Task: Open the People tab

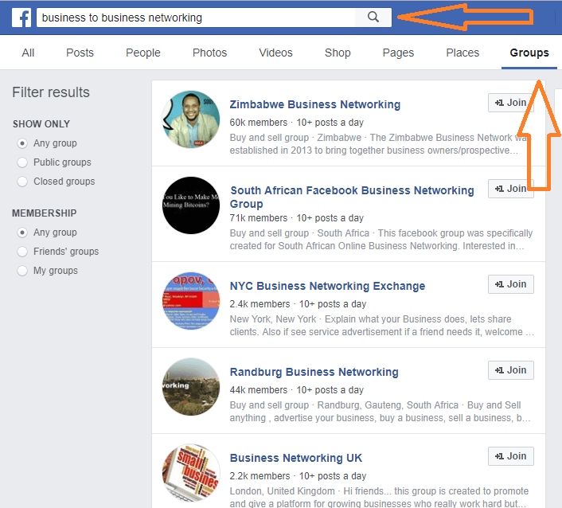Action: pyautogui.click(x=143, y=53)
